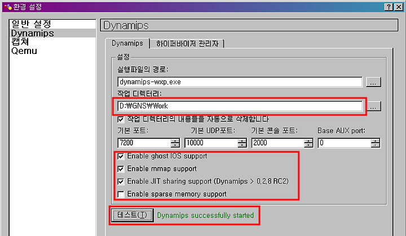
Task: Decrease the 기본 UDP포트 value
Action: (242, 145)
